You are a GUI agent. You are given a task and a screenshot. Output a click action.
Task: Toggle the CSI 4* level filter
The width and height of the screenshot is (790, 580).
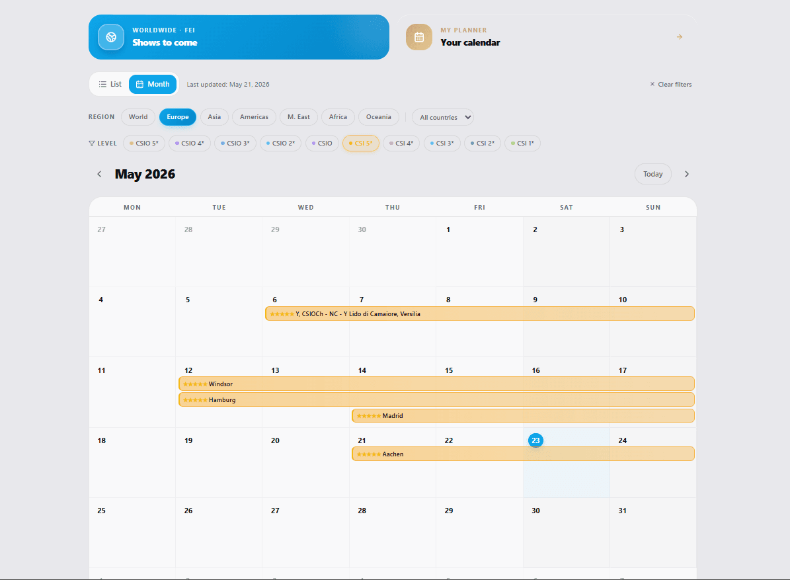tap(401, 143)
